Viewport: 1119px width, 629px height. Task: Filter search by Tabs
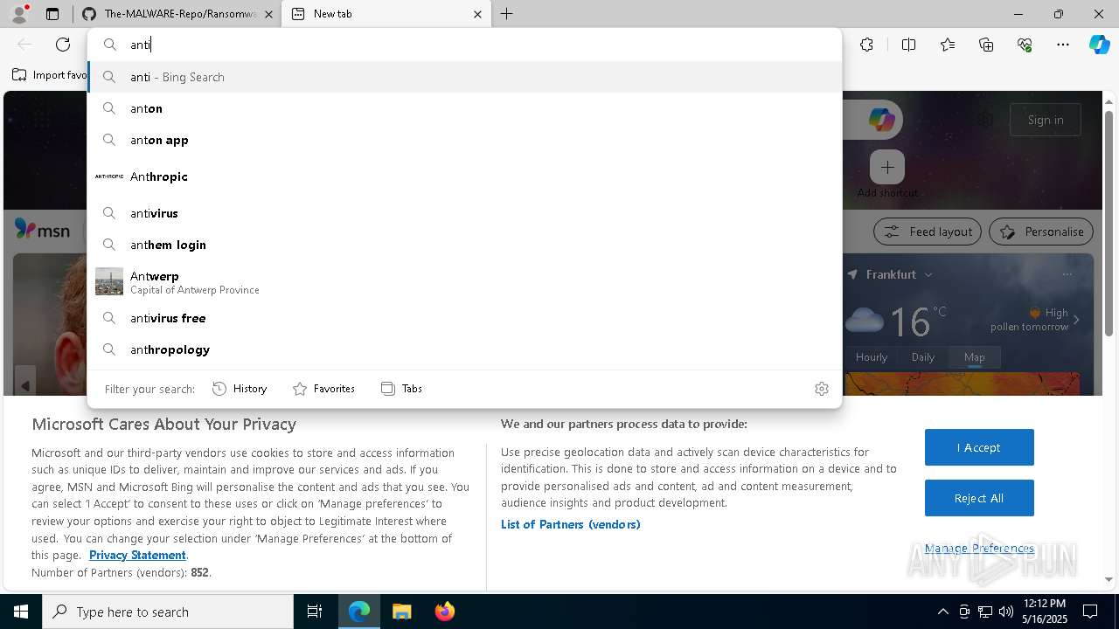[x=401, y=389]
